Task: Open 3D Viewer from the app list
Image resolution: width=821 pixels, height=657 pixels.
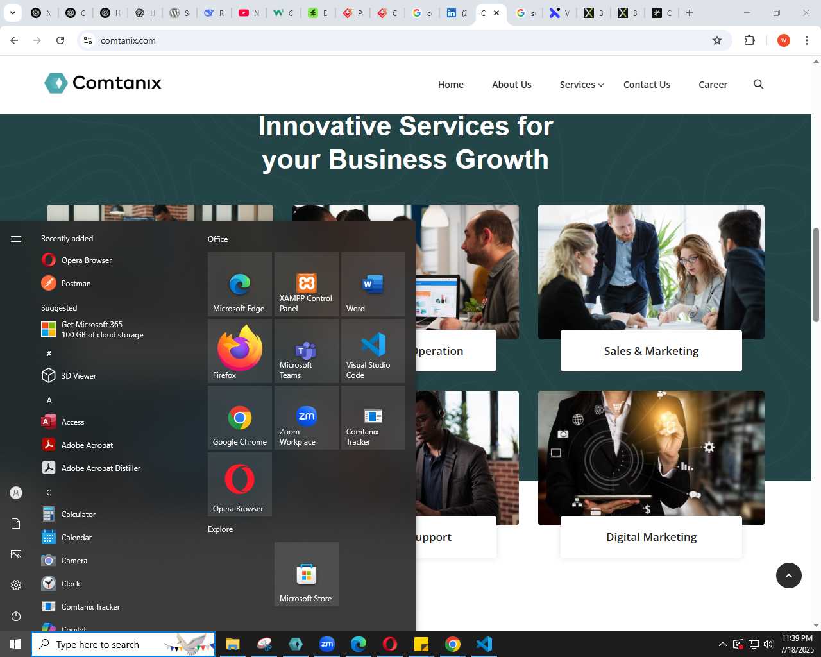Action: [115, 376]
